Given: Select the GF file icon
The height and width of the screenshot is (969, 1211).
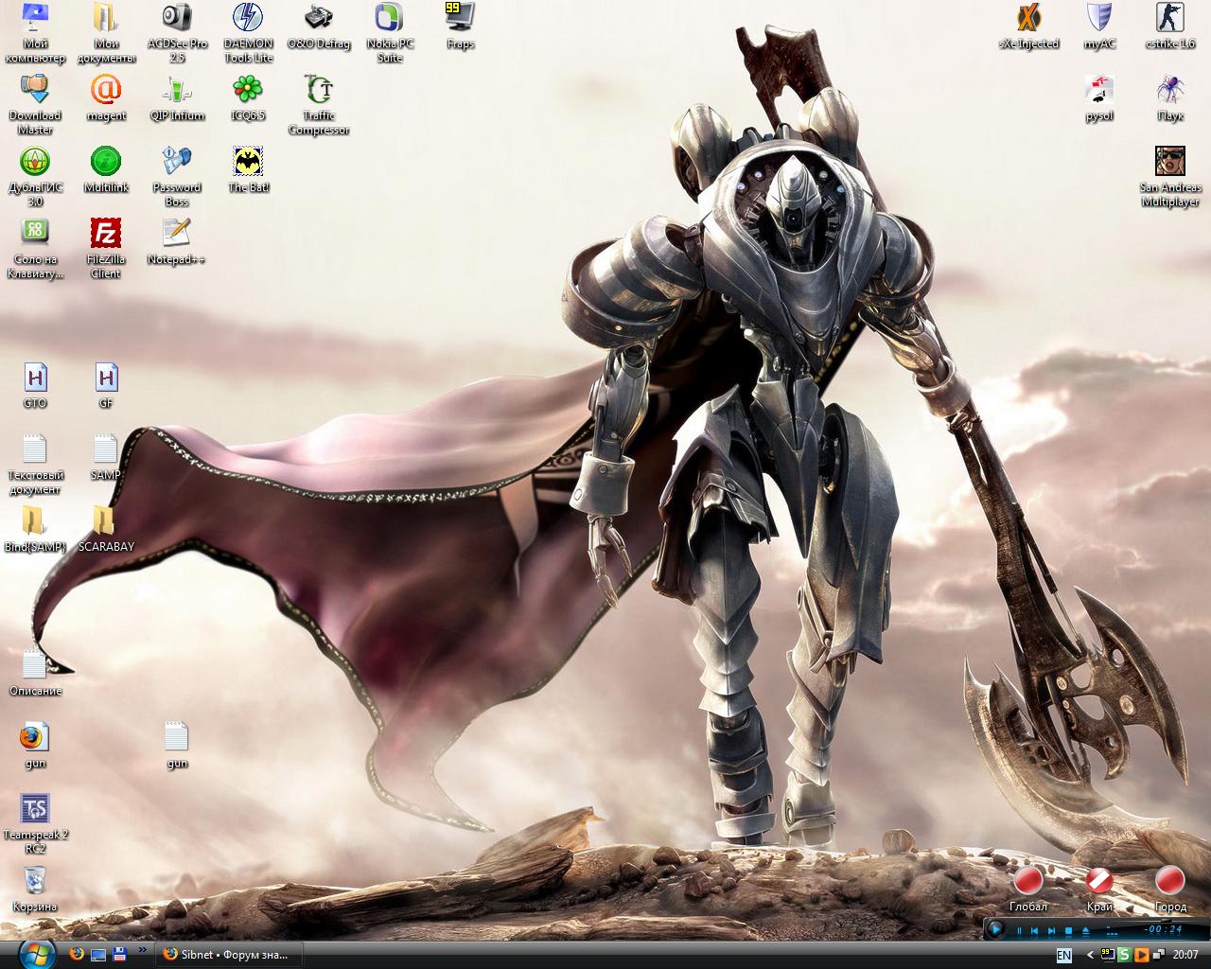Looking at the screenshot, I should 106,385.
